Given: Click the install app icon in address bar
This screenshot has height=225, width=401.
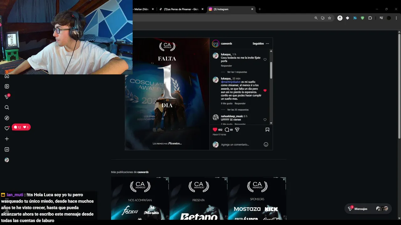Looking at the screenshot, I should click(323, 18).
